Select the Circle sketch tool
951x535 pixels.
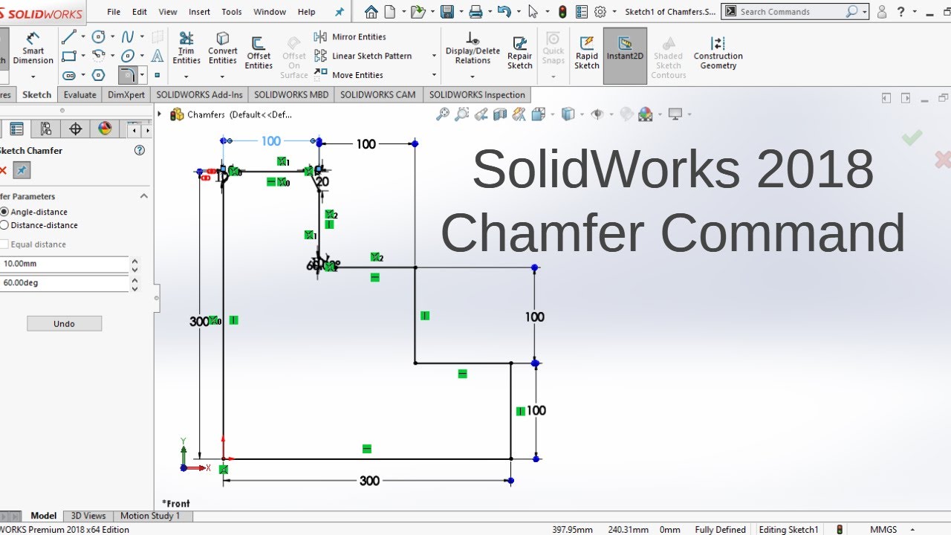click(x=99, y=36)
